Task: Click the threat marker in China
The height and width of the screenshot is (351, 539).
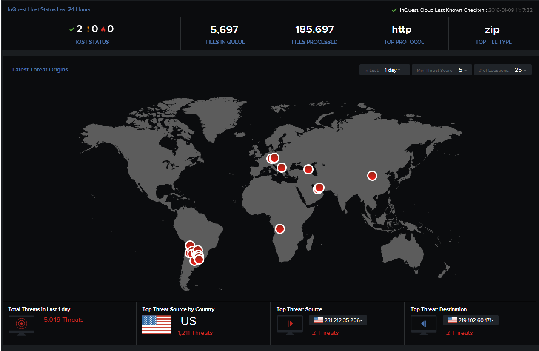Action: coord(372,176)
